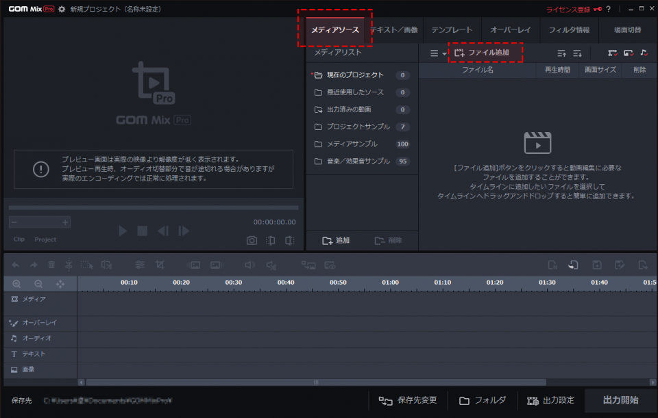Toggle the audio file filter icon

pos(644,53)
